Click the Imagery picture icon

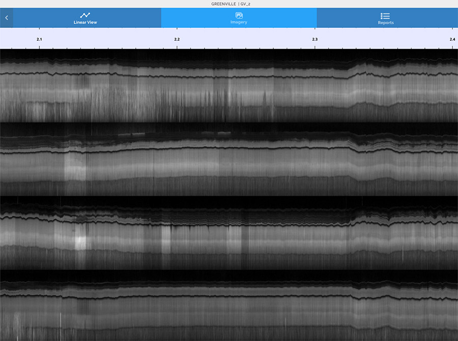(239, 15)
